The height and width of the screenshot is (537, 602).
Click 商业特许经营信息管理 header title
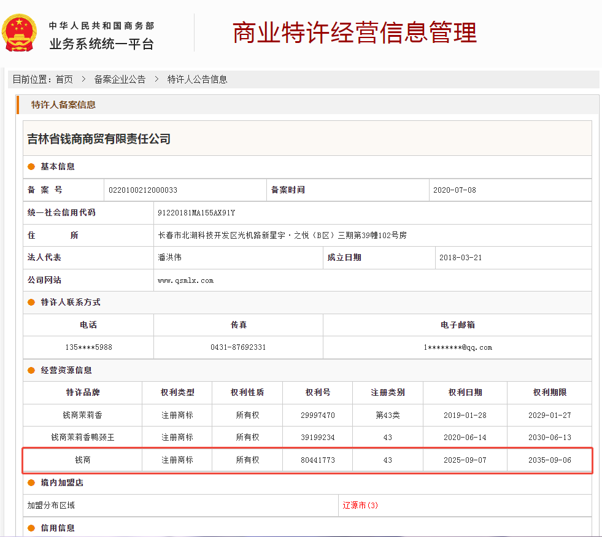354,33
